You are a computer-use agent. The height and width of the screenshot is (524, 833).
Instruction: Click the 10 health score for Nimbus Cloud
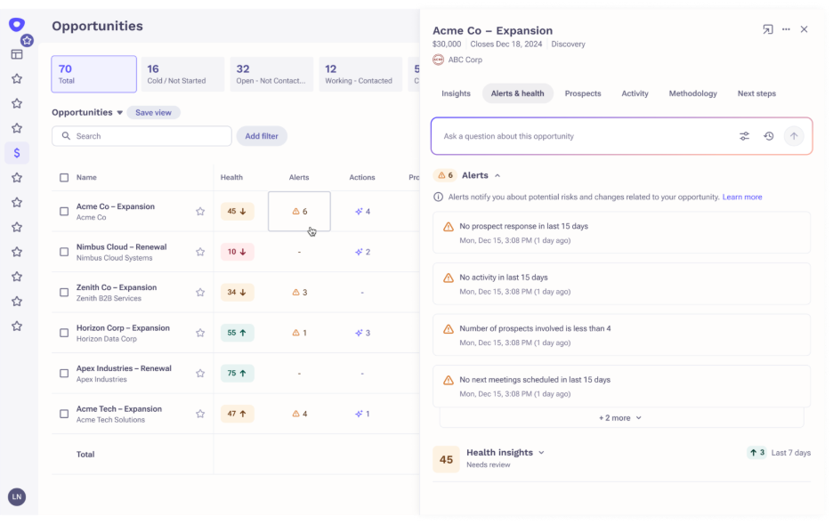237,252
